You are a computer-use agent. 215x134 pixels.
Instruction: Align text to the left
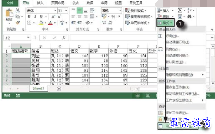click(x=74, y=17)
